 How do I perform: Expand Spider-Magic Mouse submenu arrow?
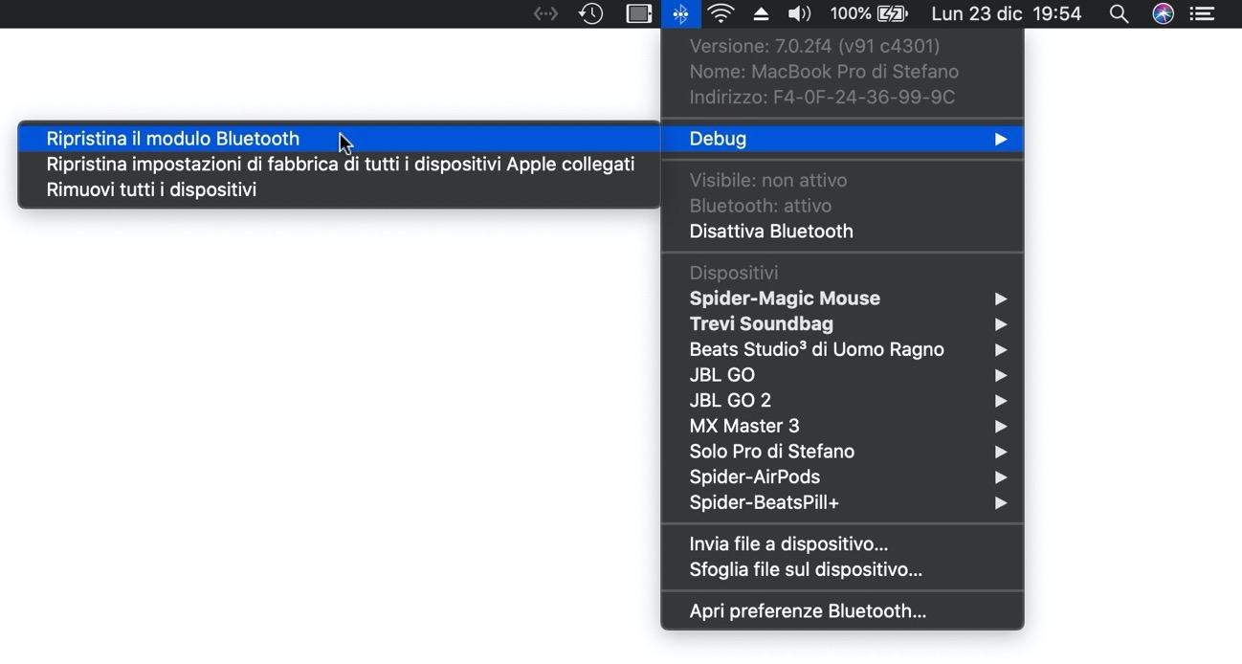coord(1000,299)
